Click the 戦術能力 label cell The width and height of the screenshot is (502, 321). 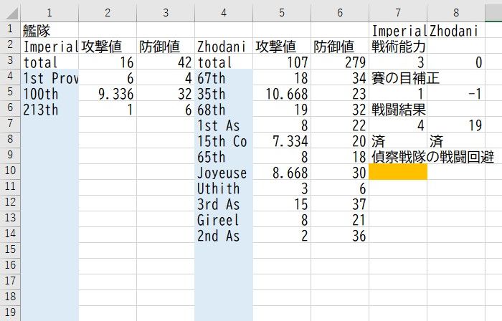coord(397,46)
